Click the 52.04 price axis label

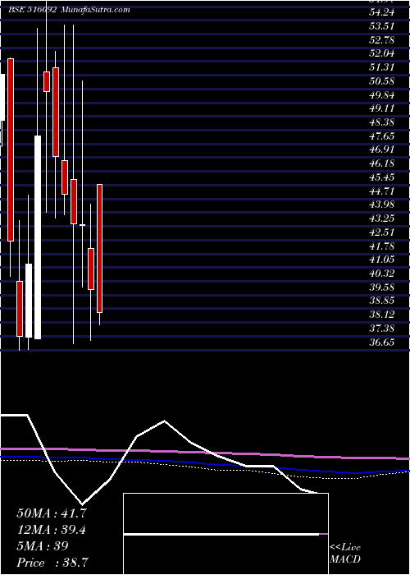click(382, 53)
